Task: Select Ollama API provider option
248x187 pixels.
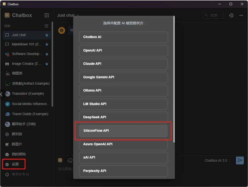Action: pos(123,90)
